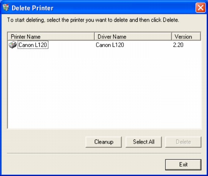The height and width of the screenshot is (176, 208).
Task: Sort by the Version column header
Action: coord(186,36)
